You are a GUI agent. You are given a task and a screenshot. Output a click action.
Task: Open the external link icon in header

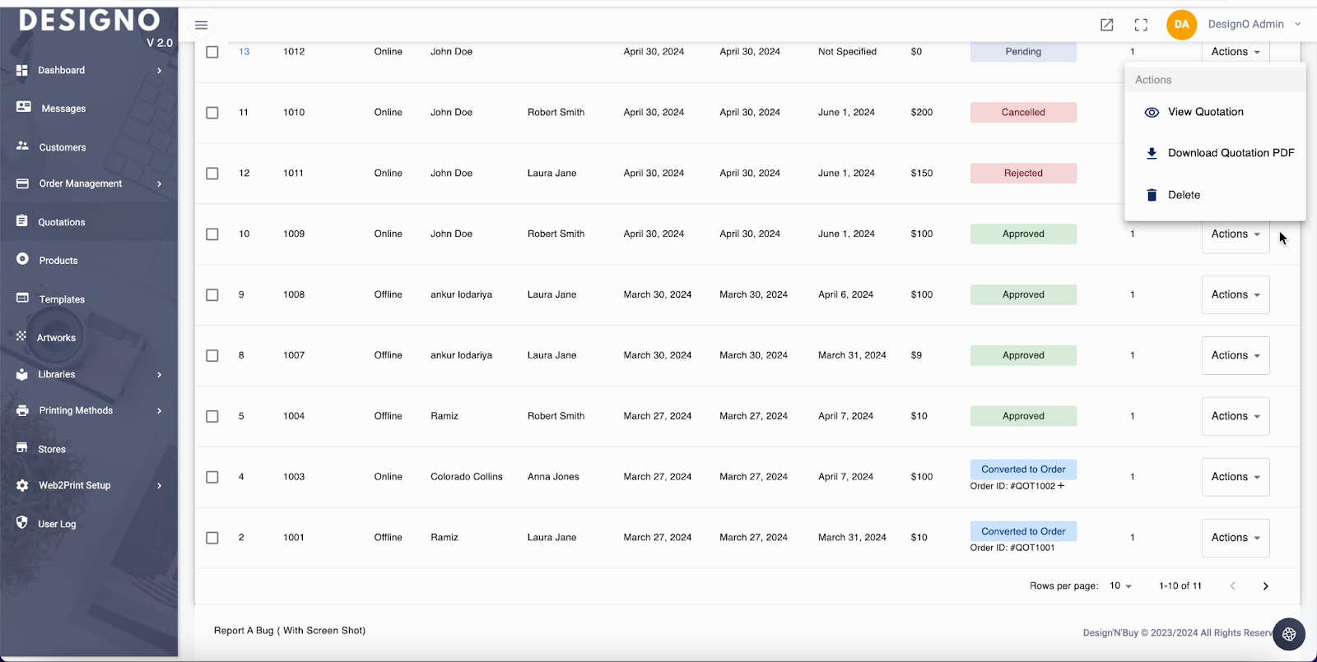click(x=1107, y=25)
